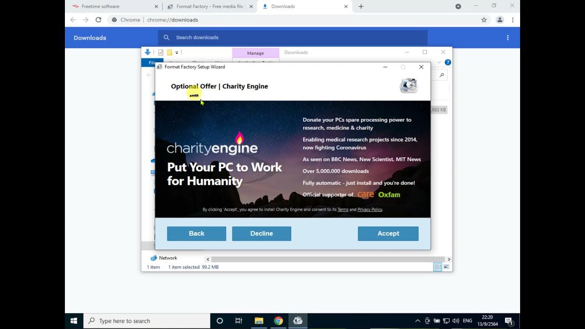Go forward in Chrome
585x329 pixels.
[x=85, y=20]
